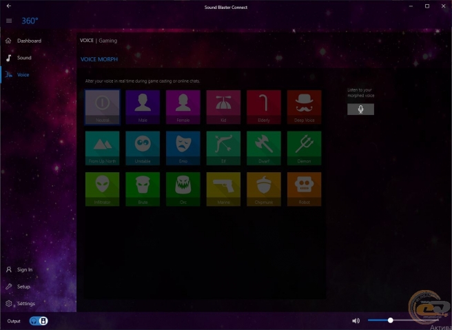Click the 360° logo text
Viewport: 452px width, 330px height.
[x=30, y=21]
